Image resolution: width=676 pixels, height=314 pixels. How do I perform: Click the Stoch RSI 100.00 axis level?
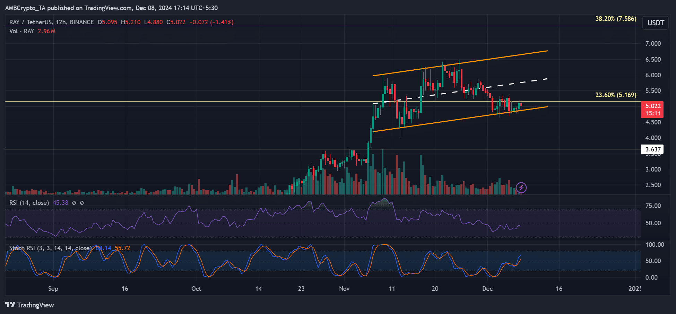tap(655, 245)
